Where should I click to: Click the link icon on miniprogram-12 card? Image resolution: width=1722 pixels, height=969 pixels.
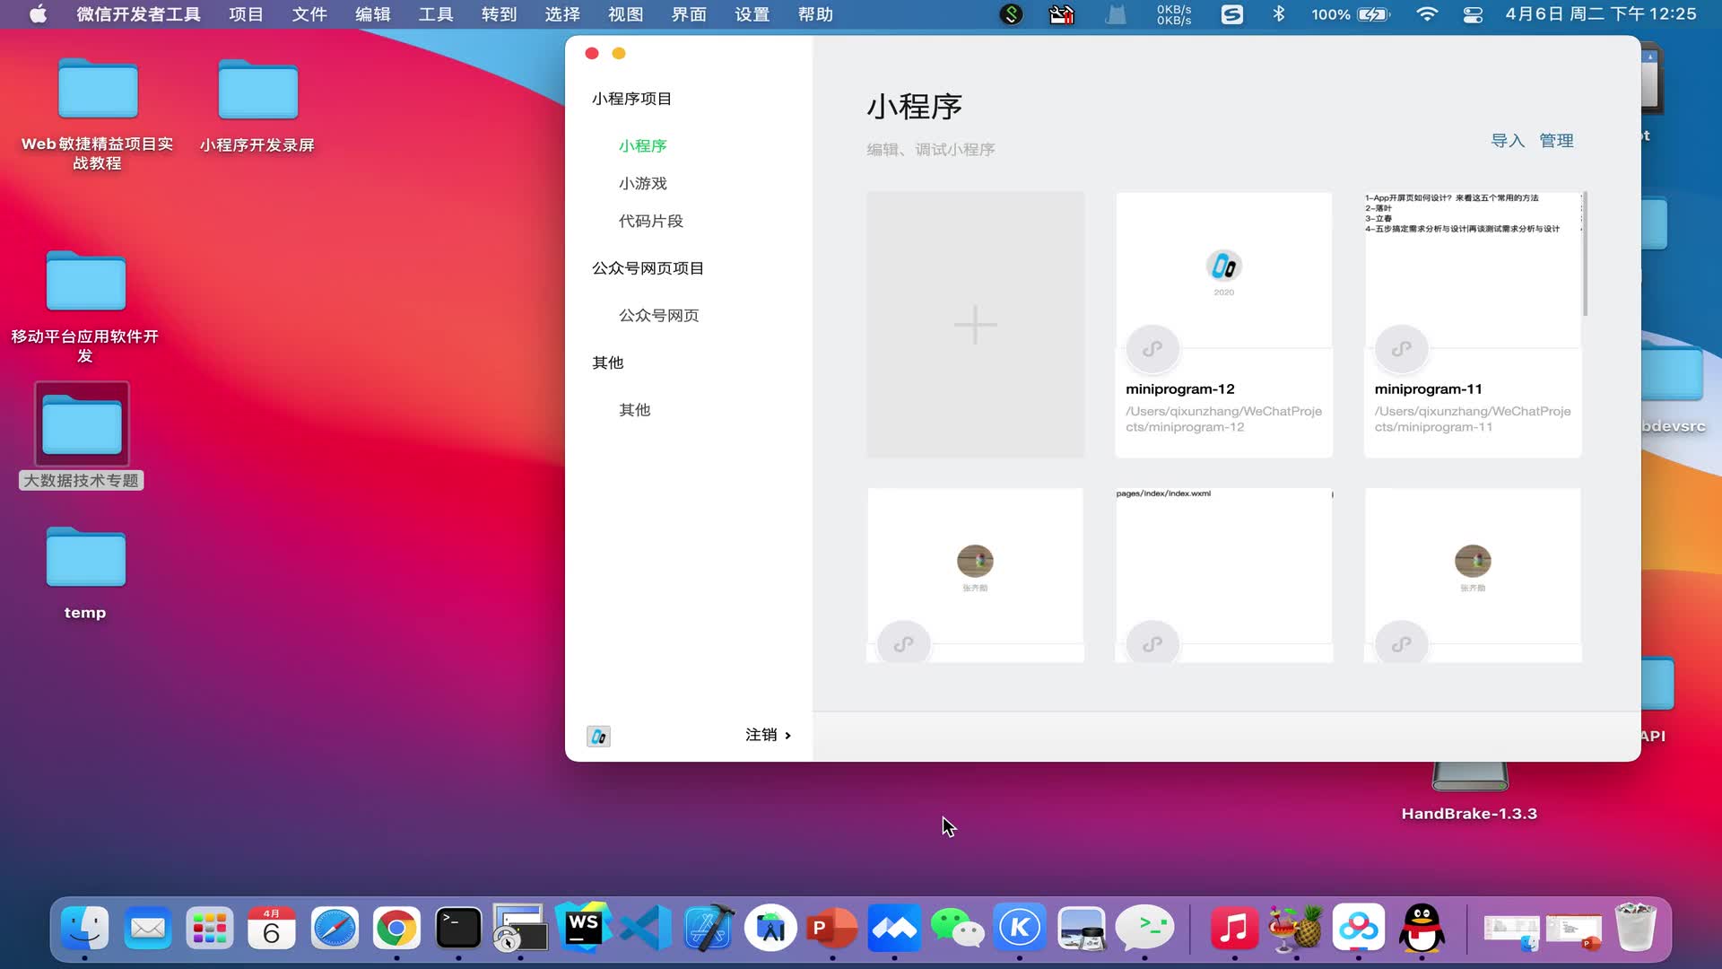click(x=1152, y=348)
